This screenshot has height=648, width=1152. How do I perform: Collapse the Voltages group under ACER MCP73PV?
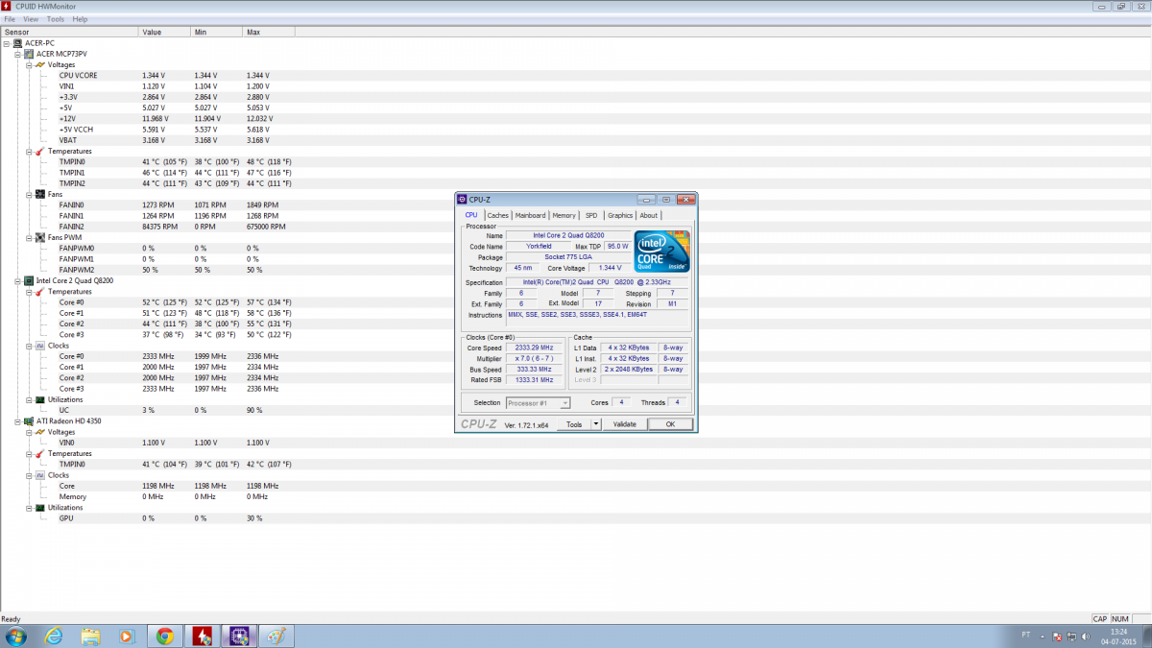(29, 64)
